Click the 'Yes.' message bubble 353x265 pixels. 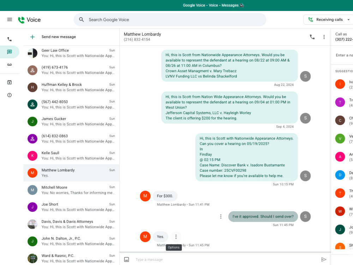[x=161, y=237]
